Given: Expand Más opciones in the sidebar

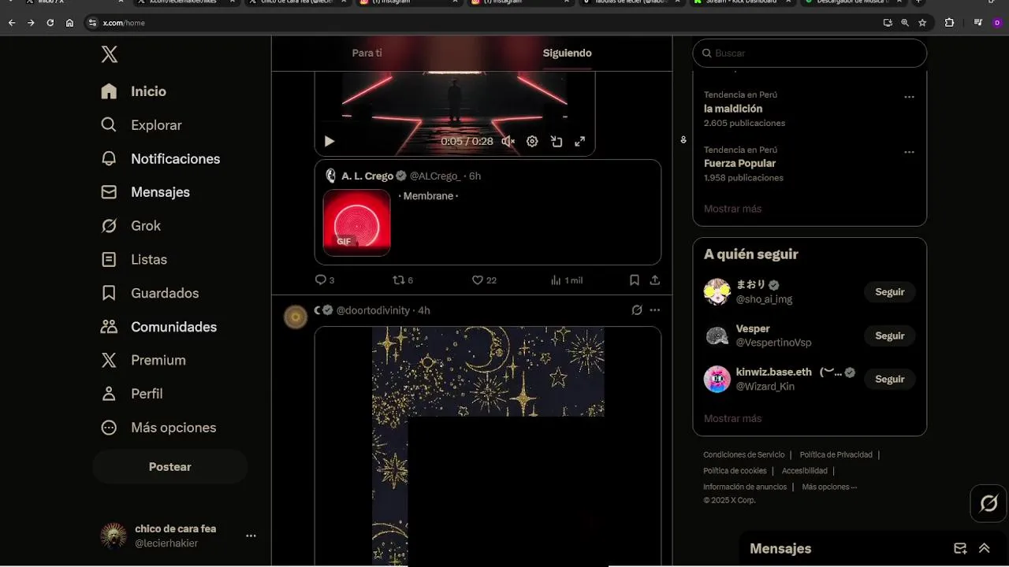Looking at the screenshot, I should (x=158, y=428).
